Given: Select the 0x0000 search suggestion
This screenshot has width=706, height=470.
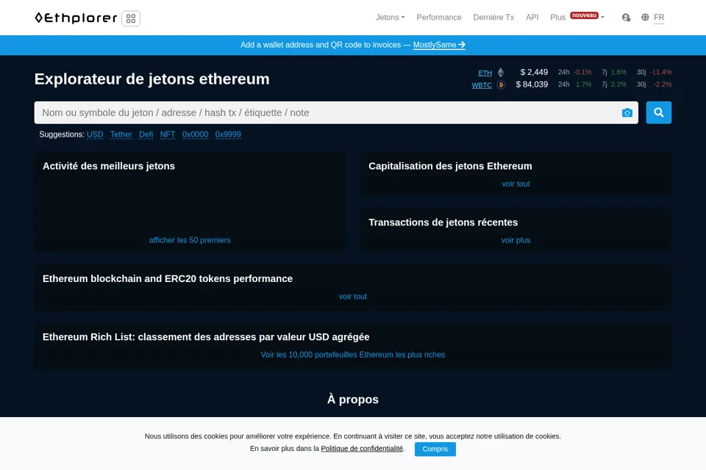Looking at the screenshot, I should tap(195, 134).
